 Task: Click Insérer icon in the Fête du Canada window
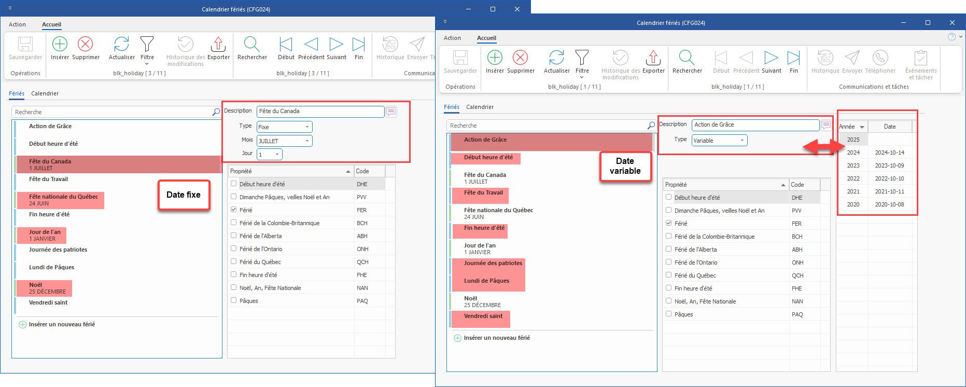60,45
